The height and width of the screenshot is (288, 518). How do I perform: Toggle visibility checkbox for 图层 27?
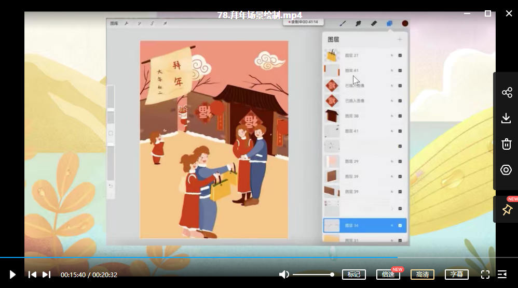(x=400, y=55)
